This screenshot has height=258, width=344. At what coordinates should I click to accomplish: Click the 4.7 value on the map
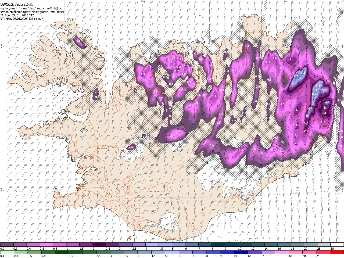click(324, 90)
